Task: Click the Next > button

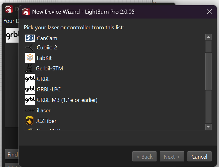Action: 172,157
